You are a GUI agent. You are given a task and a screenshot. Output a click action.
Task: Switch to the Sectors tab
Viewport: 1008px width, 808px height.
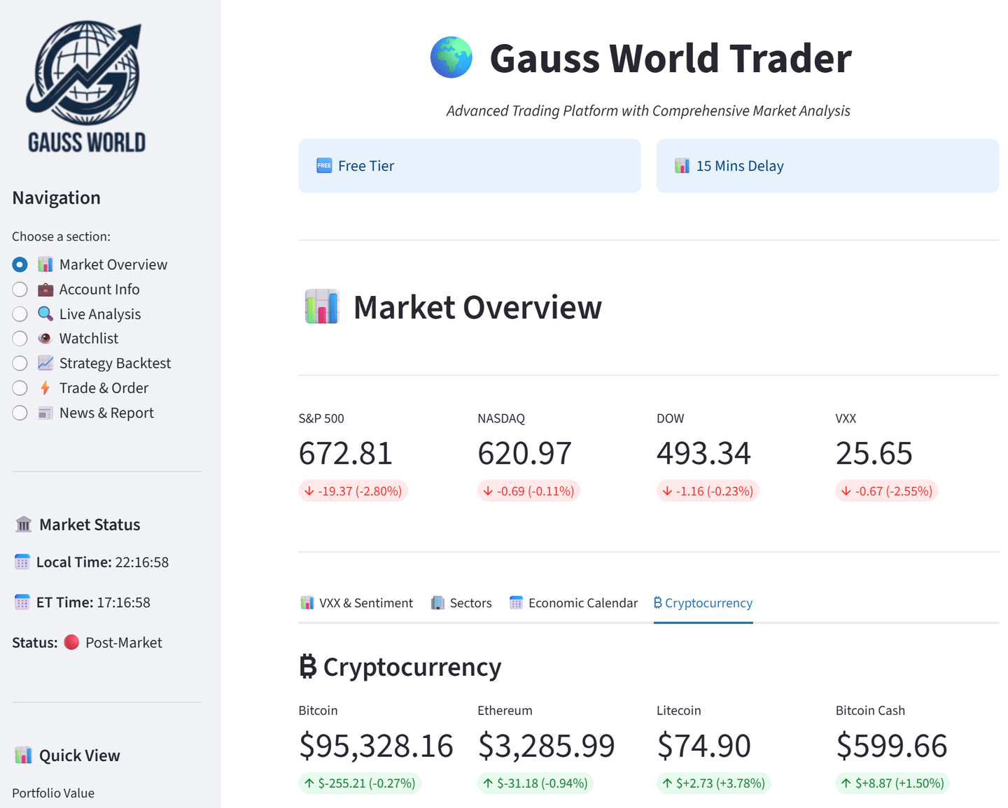tap(462, 603)
